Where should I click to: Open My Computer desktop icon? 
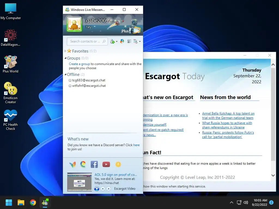point(11,11)
